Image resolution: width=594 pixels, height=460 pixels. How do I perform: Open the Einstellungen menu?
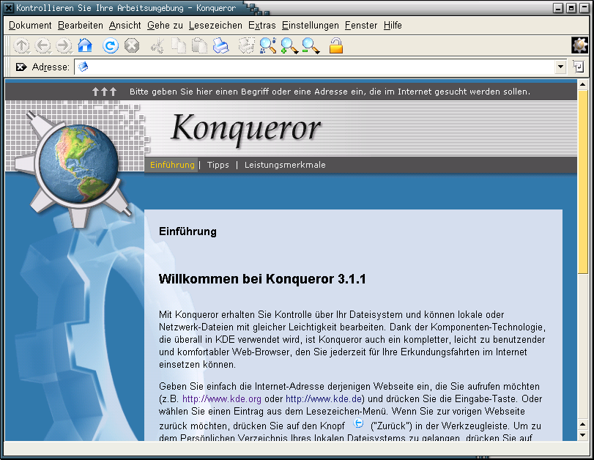pyautogui.click(x=311, y=25)
